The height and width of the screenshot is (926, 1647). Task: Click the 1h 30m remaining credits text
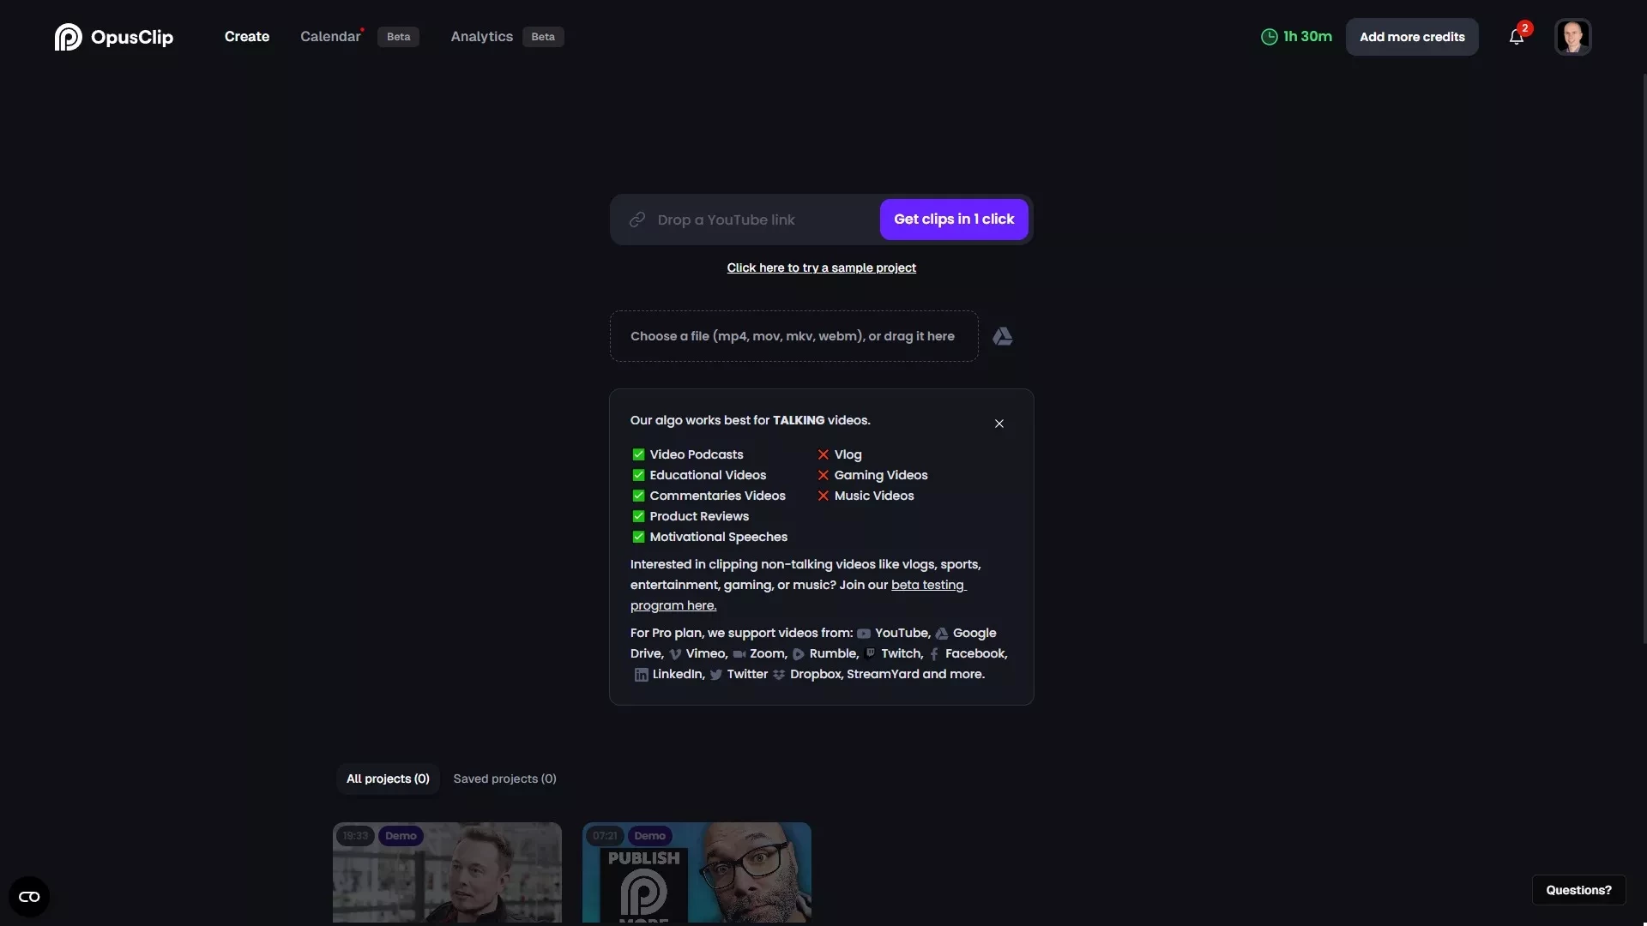1307,37
